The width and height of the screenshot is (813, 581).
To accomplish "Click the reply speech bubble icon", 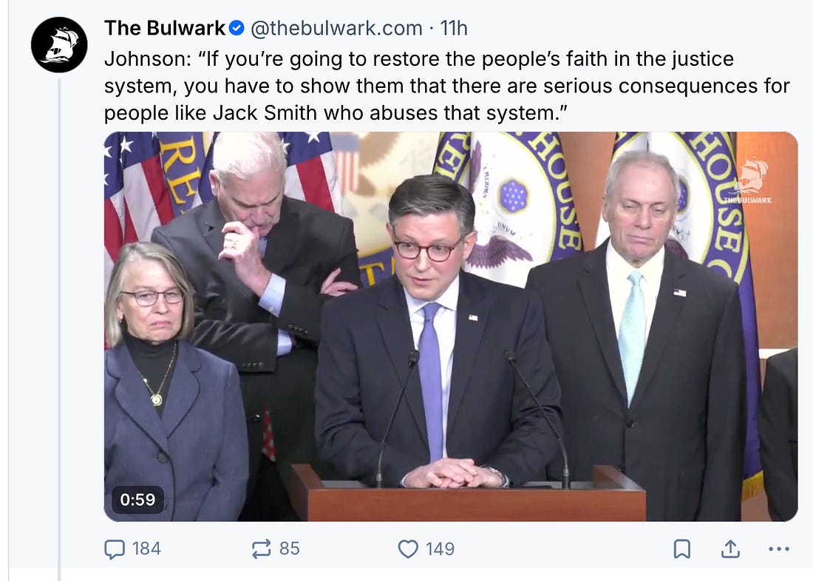I will tap(115, 548).
